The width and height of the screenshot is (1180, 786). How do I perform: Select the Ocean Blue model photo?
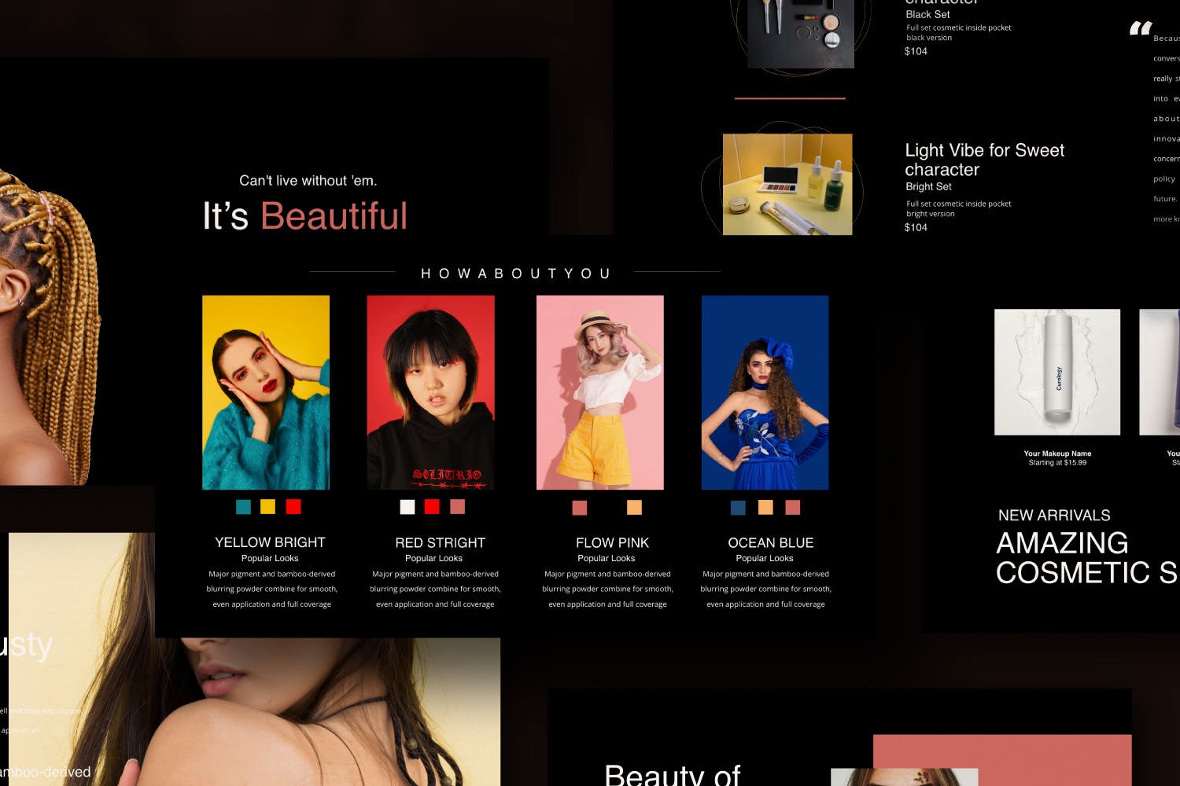(765, 392)
